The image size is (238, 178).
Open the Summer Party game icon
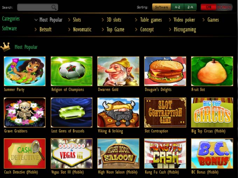[24, 71]
